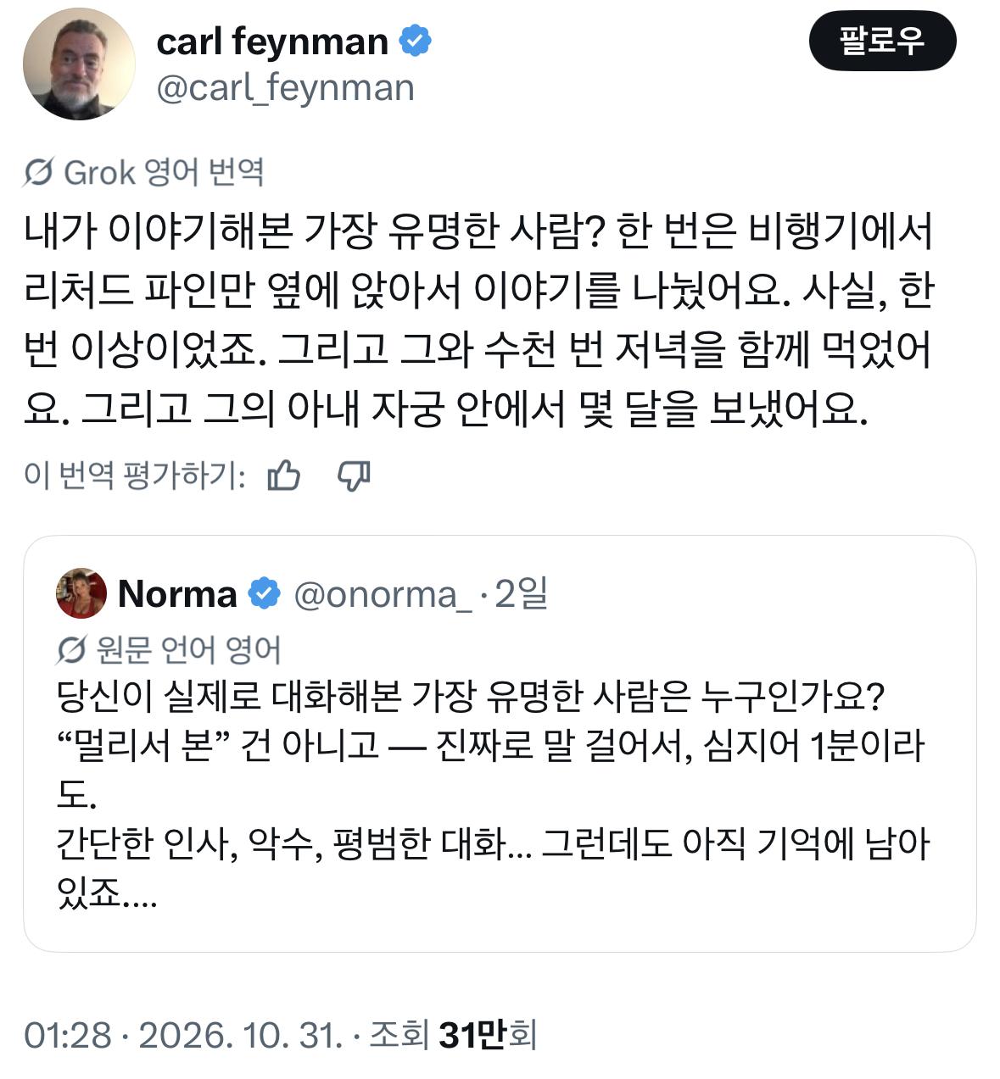The width and height of the screenshot is (1000, 1079).
Task: Open the @carl_feynman handle link
Action: tap(285, 88)
